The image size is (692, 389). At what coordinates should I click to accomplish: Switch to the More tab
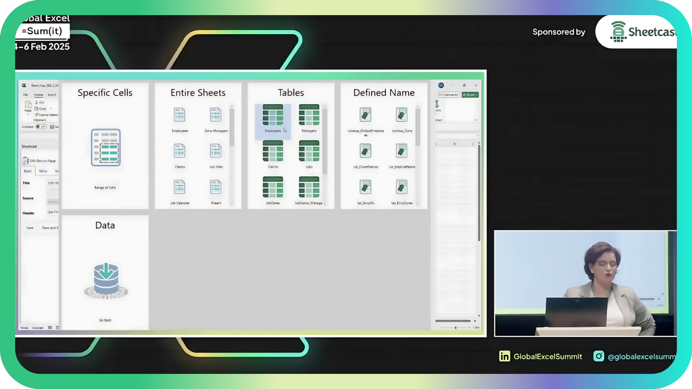(43, 171)
